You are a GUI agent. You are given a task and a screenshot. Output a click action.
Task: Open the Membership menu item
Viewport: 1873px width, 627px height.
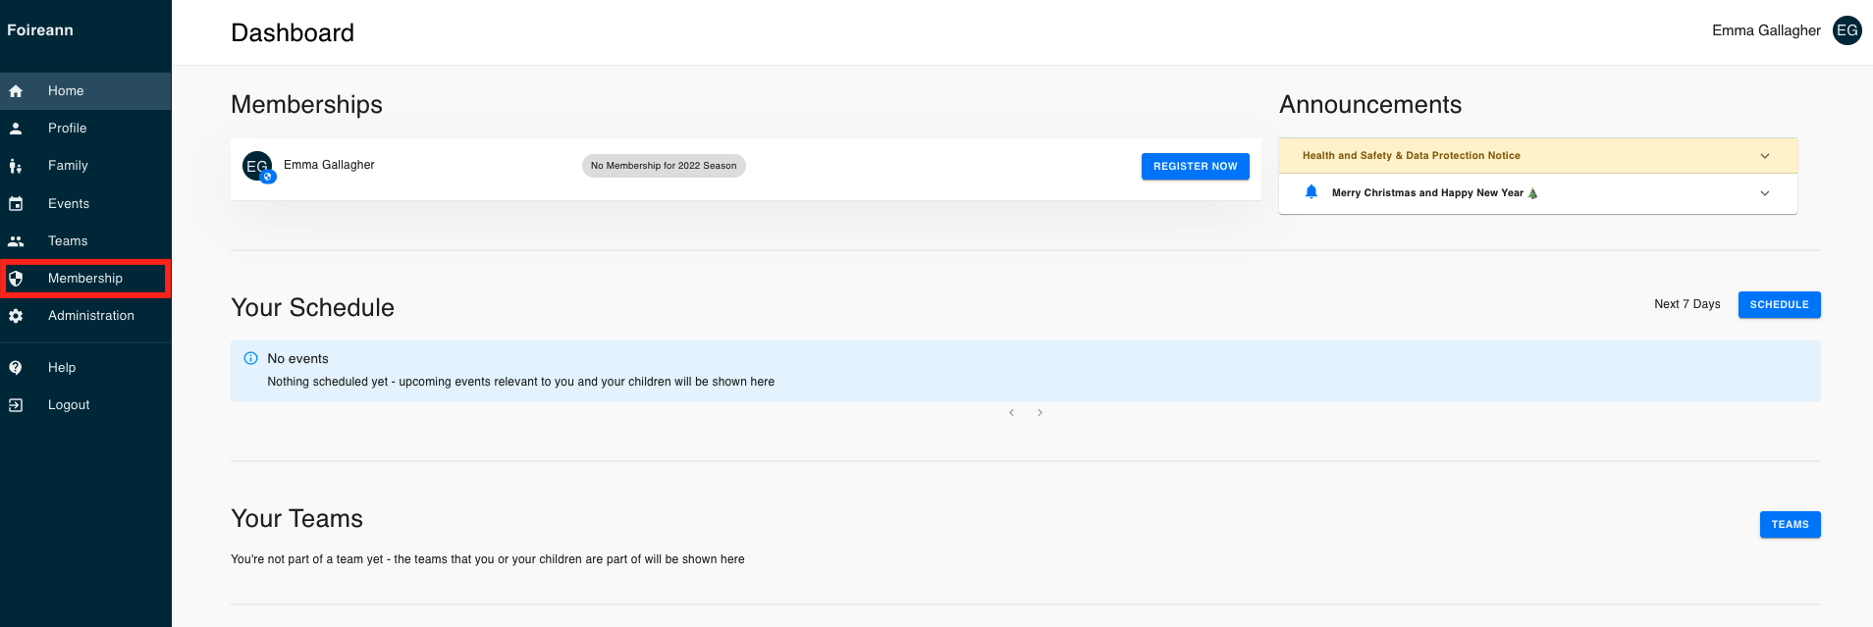(x=85, y=279)
